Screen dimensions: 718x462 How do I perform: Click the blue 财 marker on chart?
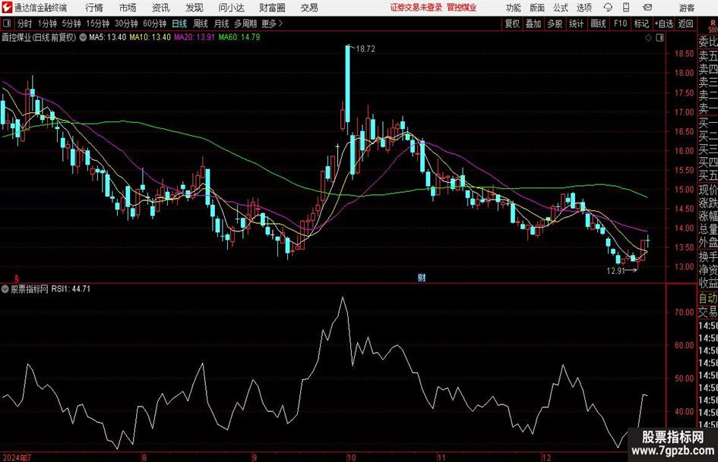tap(422, 278)
